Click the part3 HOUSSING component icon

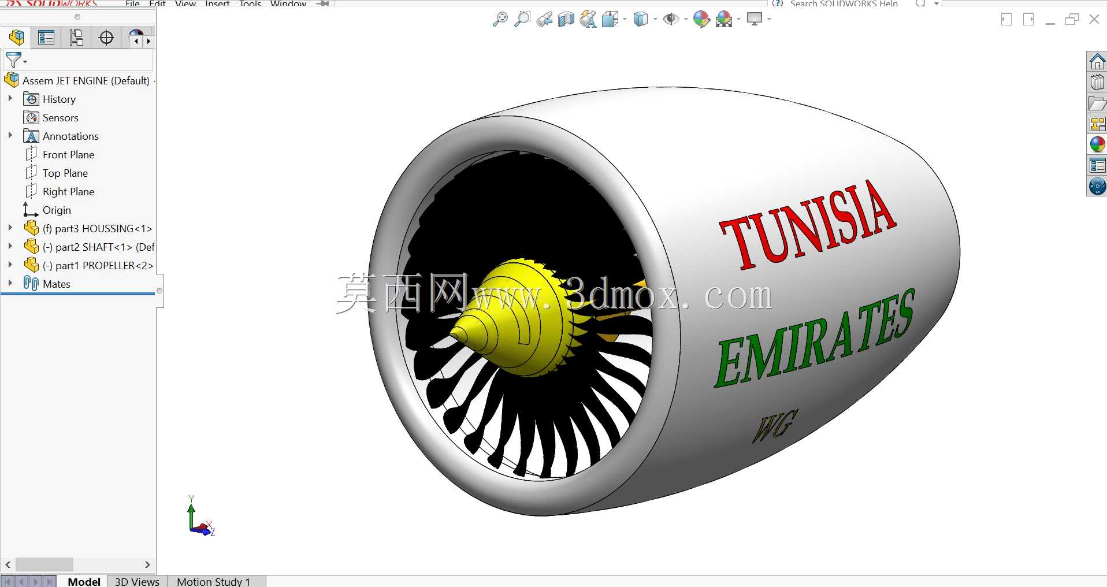click(x=31, y=228)
